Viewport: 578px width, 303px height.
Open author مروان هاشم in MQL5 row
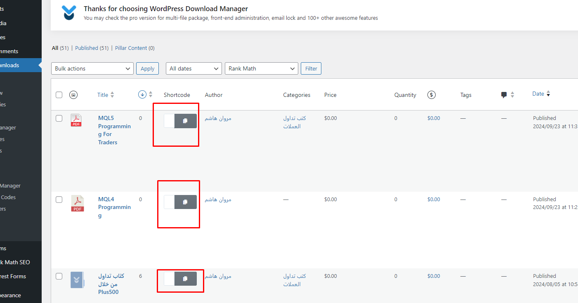[x=218, y=118]
